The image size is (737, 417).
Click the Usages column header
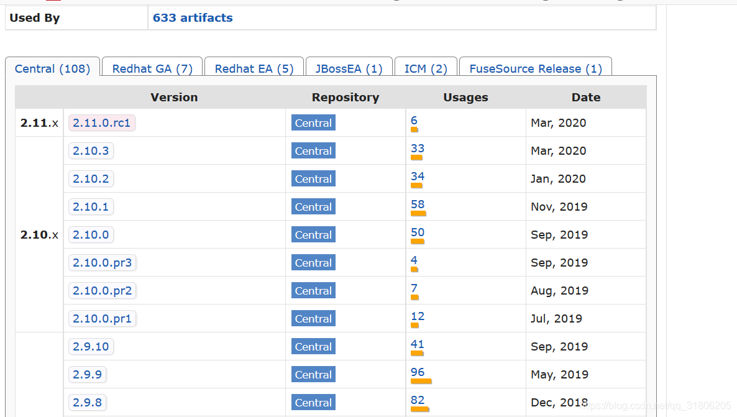tap(466, 98)
